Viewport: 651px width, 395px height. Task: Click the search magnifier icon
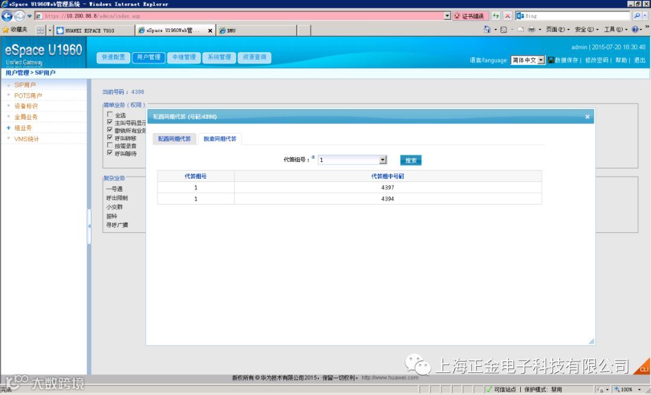pyautogui.click(x=637, y=16)
